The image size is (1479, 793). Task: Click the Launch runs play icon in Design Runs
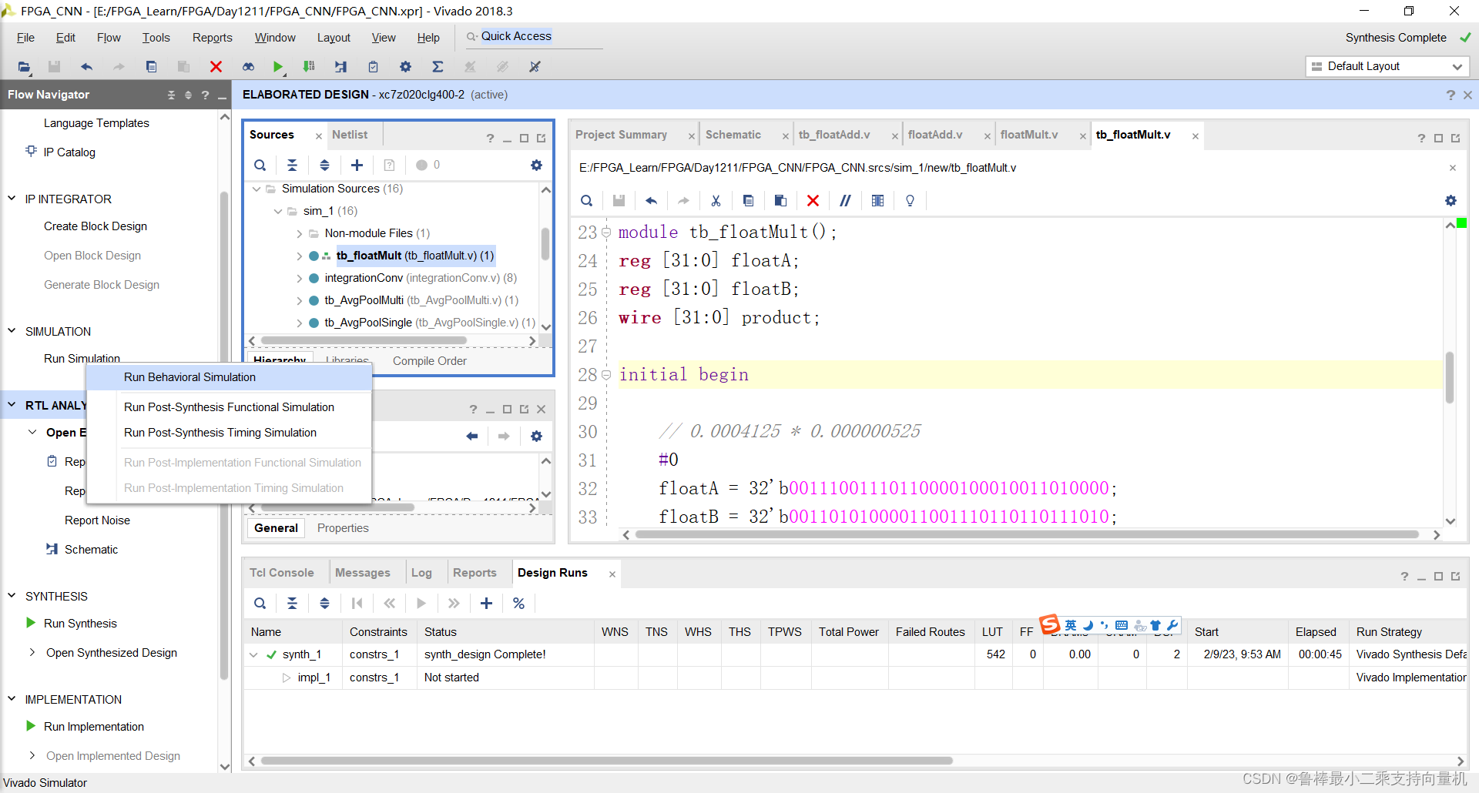click(x=421, y=604)
